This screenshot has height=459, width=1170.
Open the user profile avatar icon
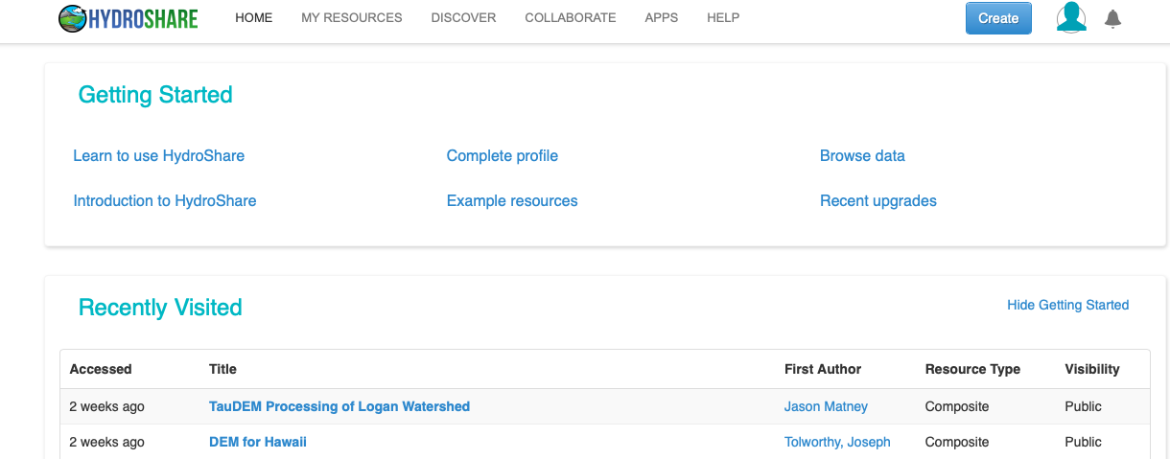coord(1071,18)
